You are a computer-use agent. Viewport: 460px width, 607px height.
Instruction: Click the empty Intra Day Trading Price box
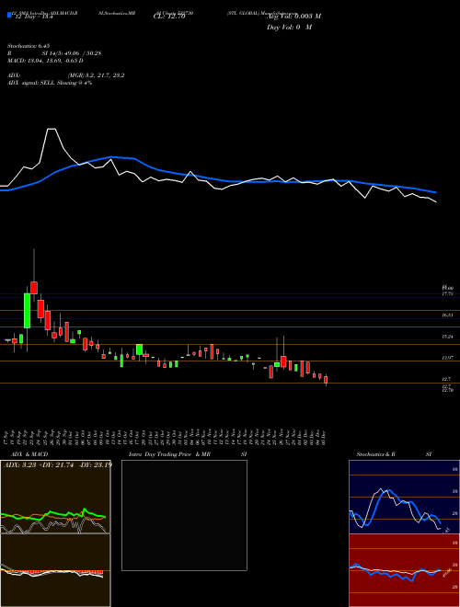184,515
